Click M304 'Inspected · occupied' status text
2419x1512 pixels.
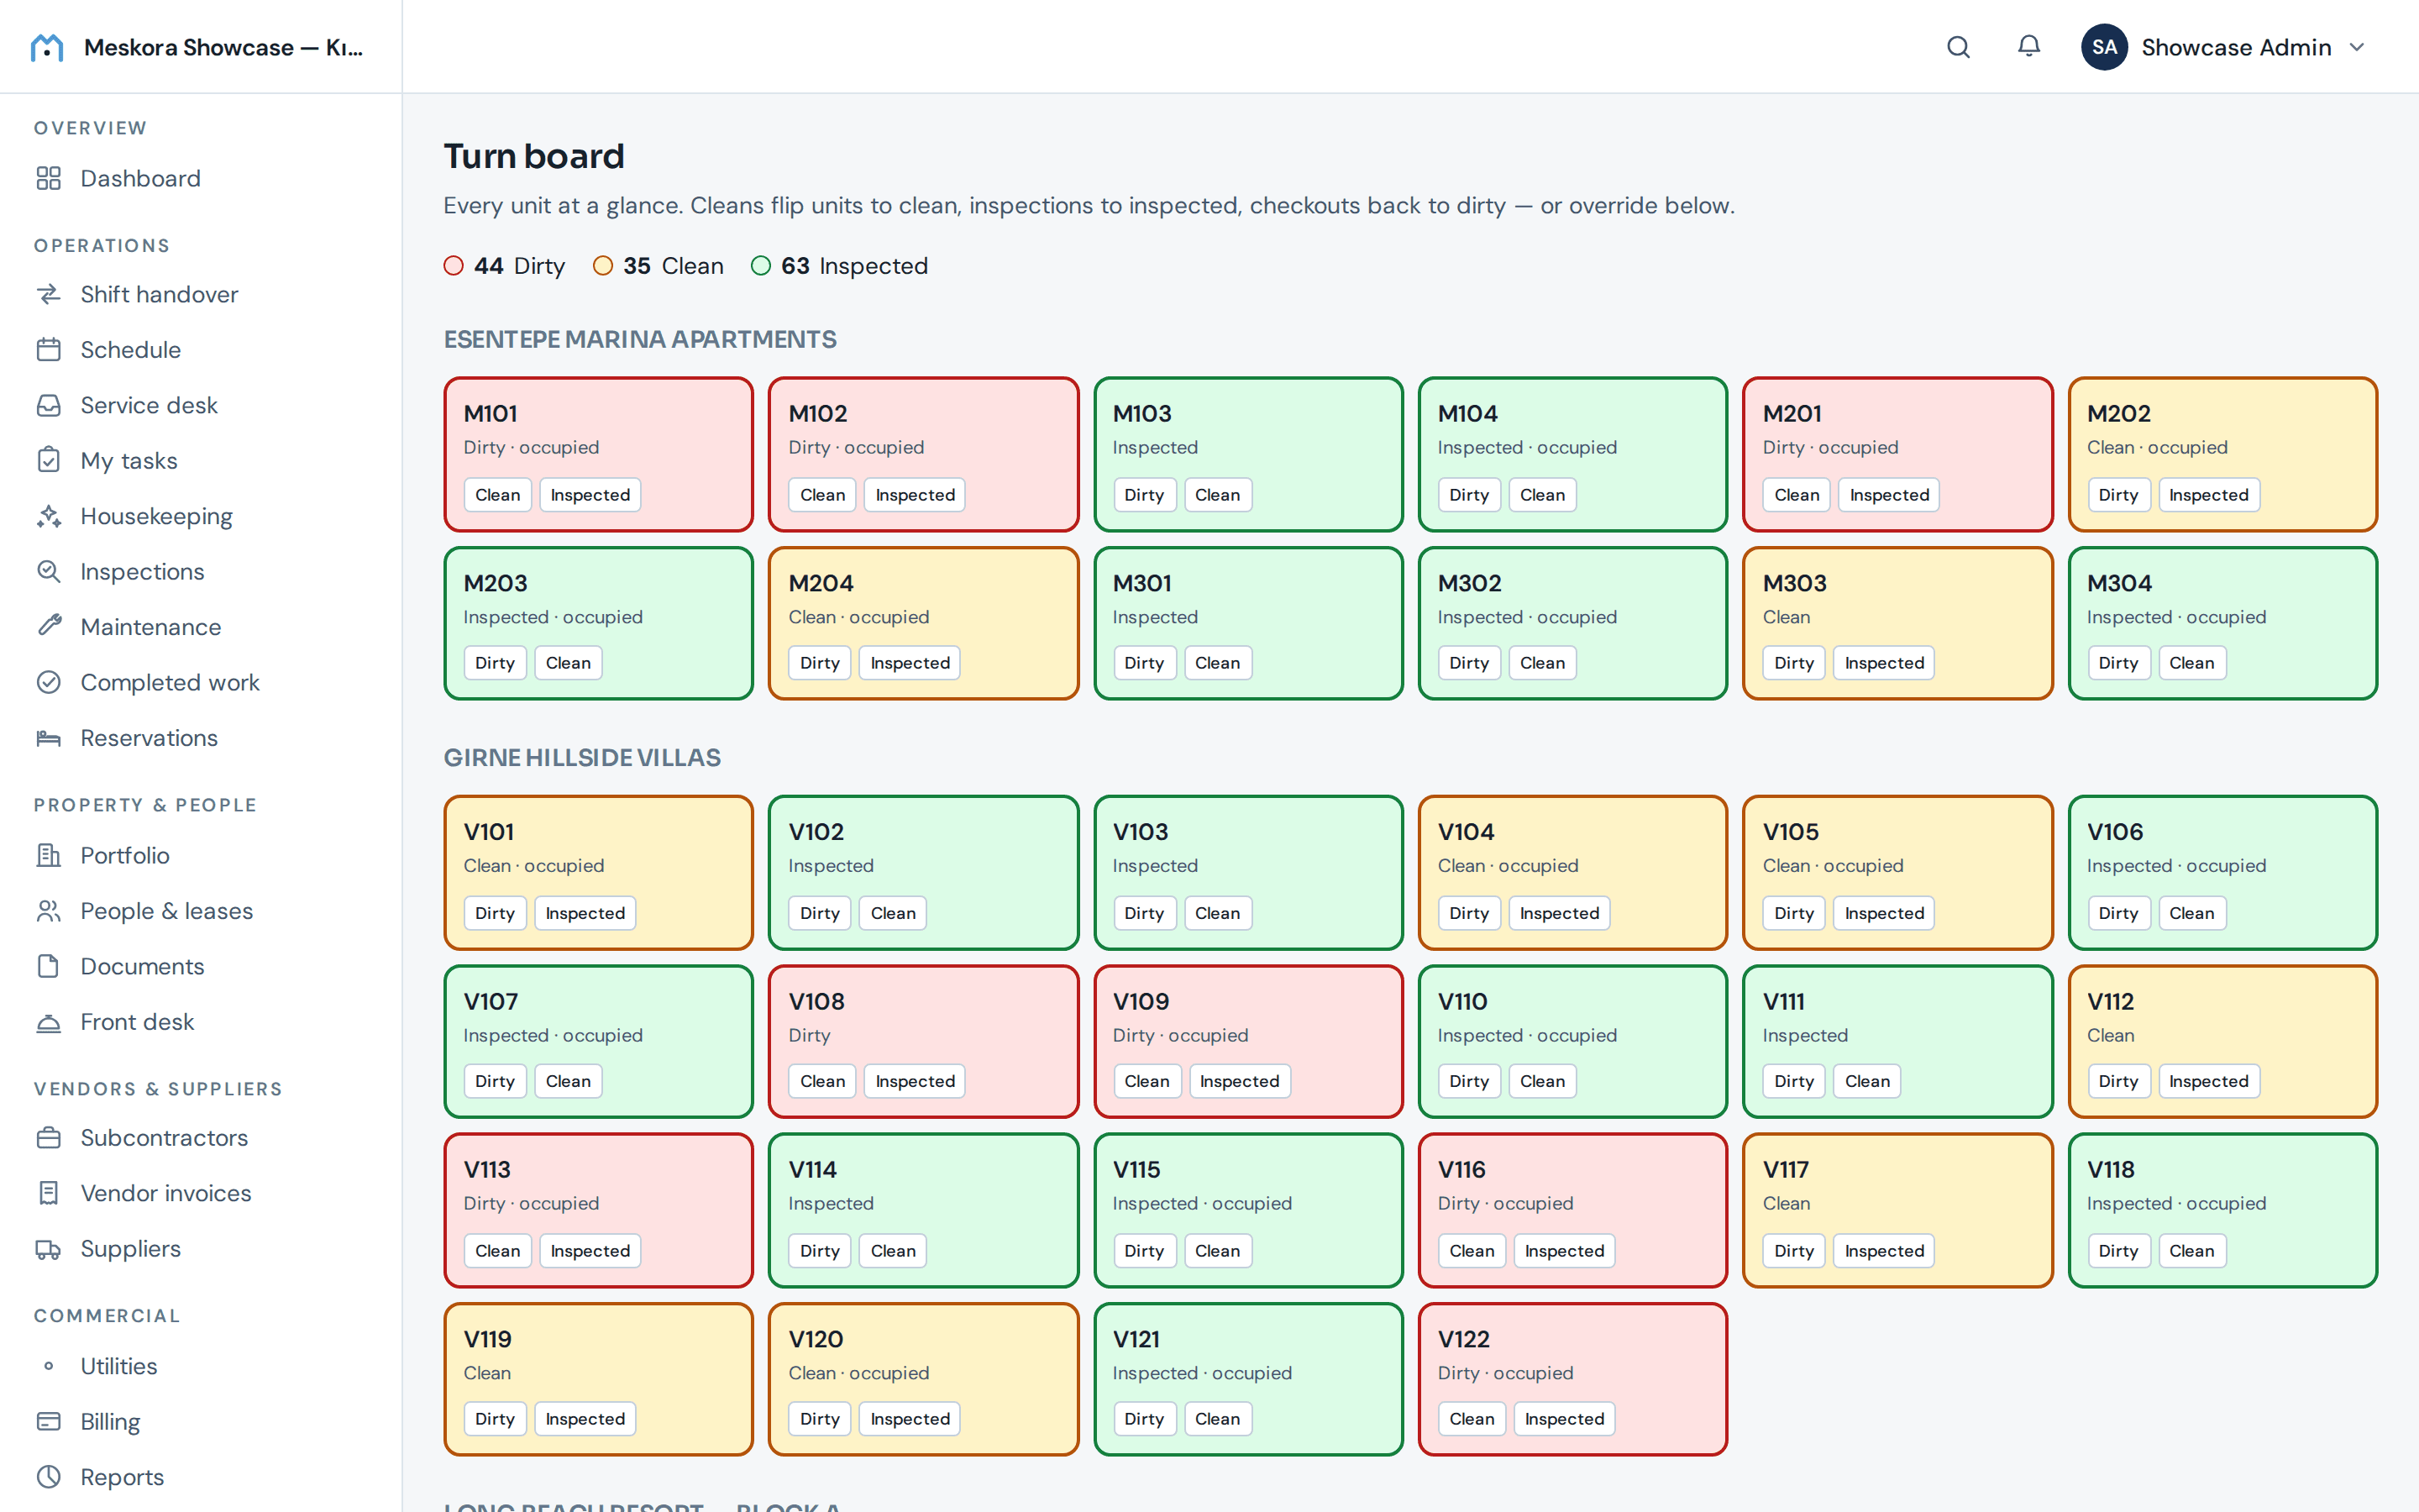(x=2176, y=617)
